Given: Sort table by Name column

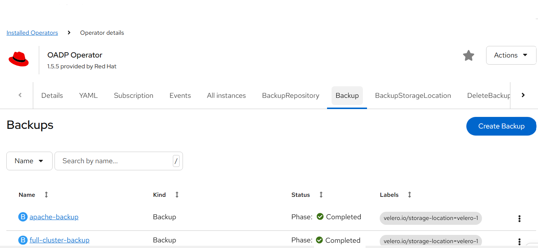Looking at the screenshot, I should 46,195.
